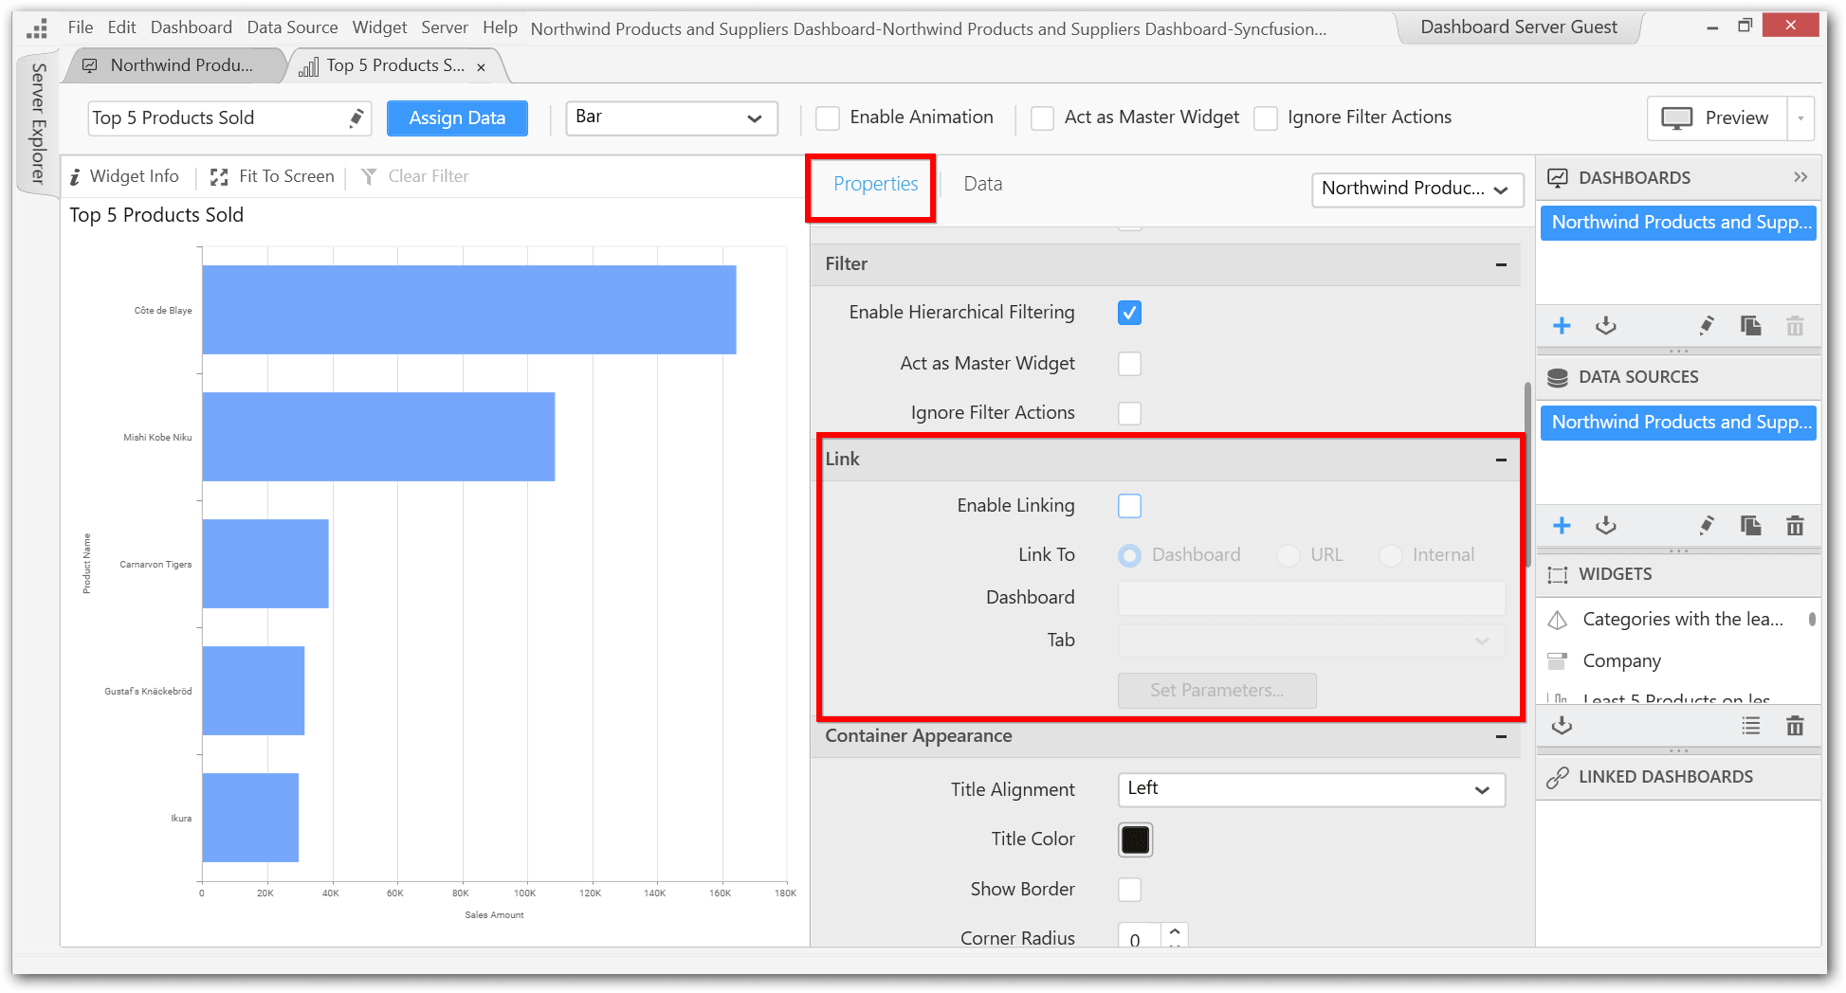Screen dimensions: 1846x993
Task: Delete data source using trash icon
Action: coord(1795,526)
